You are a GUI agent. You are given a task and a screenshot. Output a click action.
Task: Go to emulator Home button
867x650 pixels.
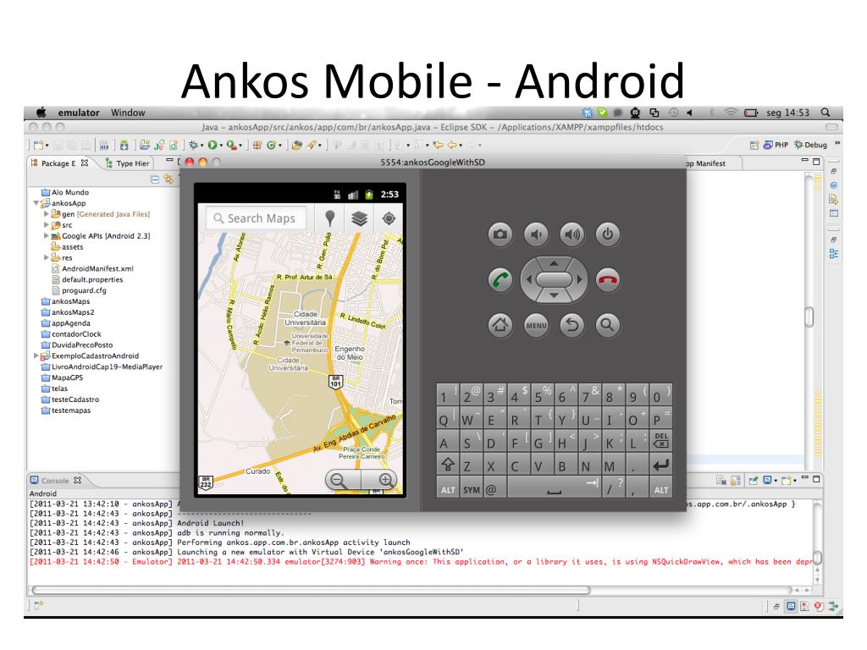(x=500, y=325)
